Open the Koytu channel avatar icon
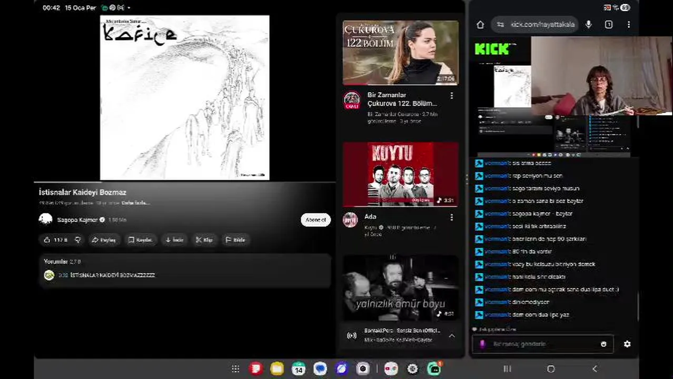 [x=350, y=220]
